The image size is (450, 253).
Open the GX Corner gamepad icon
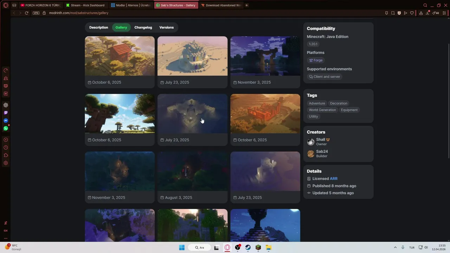pos(14,5)
